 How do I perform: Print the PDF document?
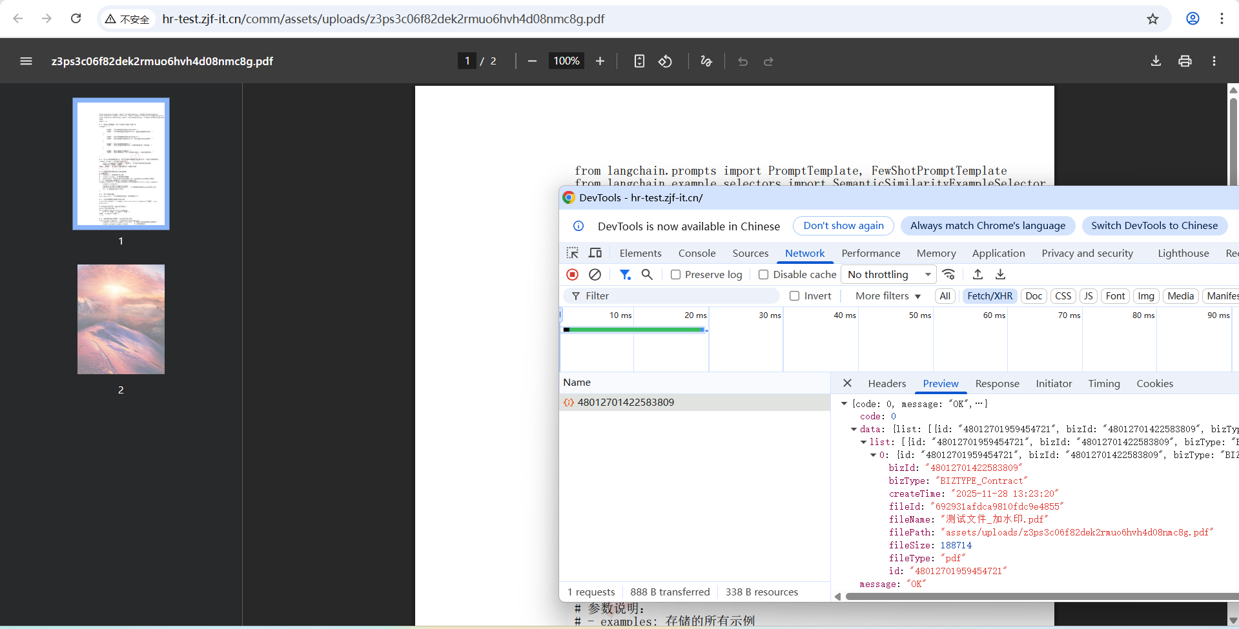pyautogui.click(x=1185, y=61)
